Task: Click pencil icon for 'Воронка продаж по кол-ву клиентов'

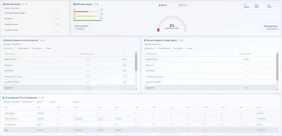Action: [43, 40]
